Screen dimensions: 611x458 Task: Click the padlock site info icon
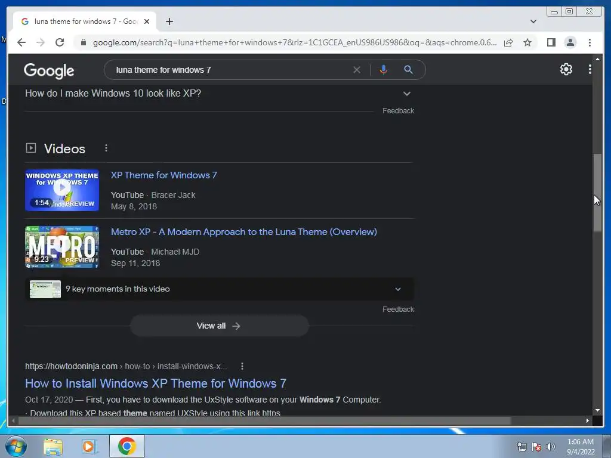click(84, 42)
